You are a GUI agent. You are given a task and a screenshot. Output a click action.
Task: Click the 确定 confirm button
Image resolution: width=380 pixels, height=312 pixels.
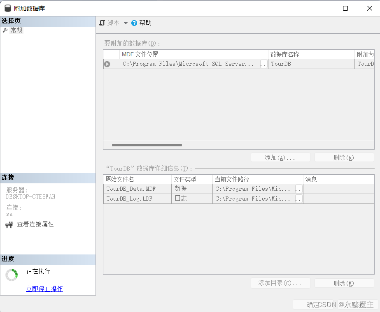click(313, 305)
